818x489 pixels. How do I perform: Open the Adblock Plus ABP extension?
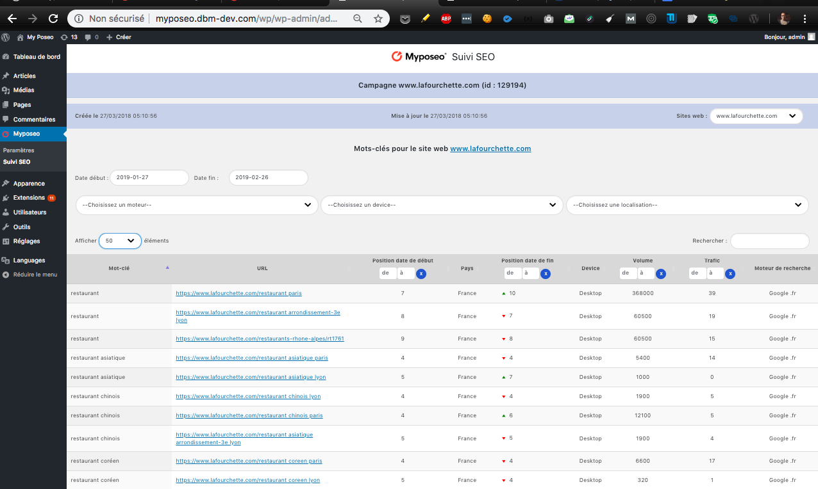point(446,19)
